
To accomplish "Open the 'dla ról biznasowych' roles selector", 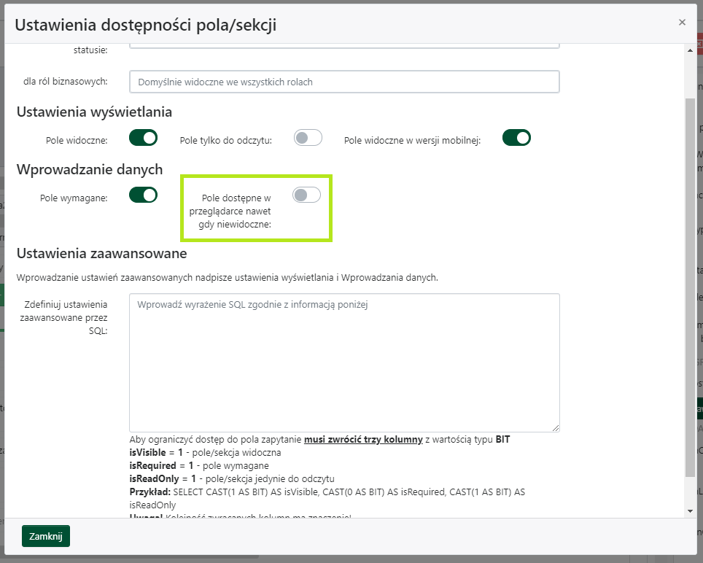I will pyautogui.click(x=344, y=82).
